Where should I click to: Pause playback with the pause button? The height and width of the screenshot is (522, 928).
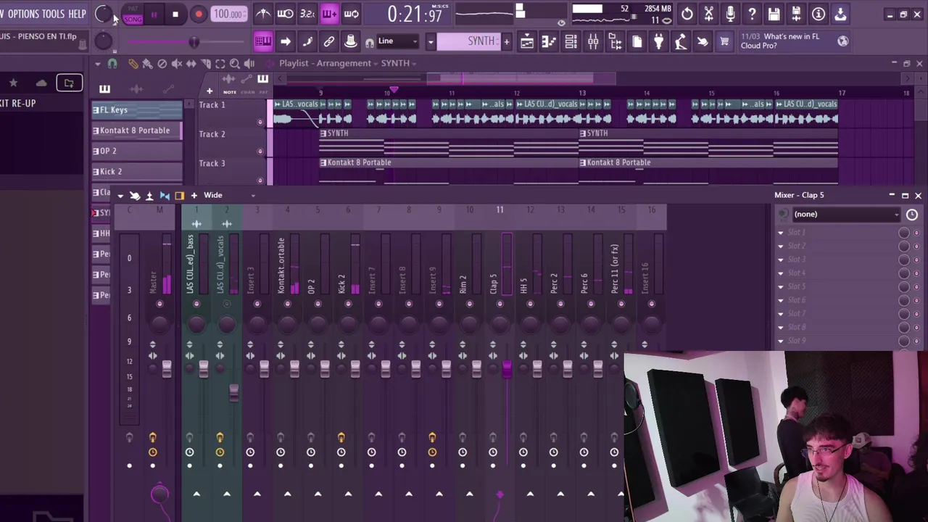(x=154, y=14)
